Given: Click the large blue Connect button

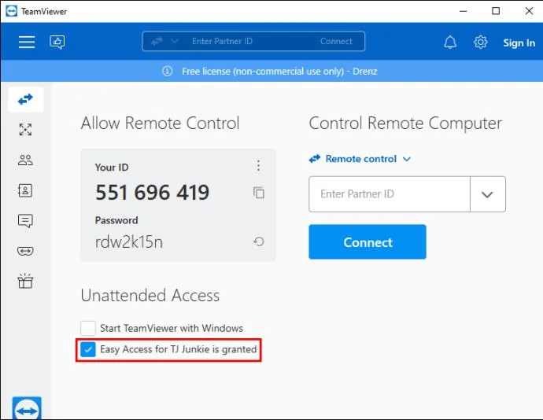Looking at the screenshot, I should [x=368, y=241].
